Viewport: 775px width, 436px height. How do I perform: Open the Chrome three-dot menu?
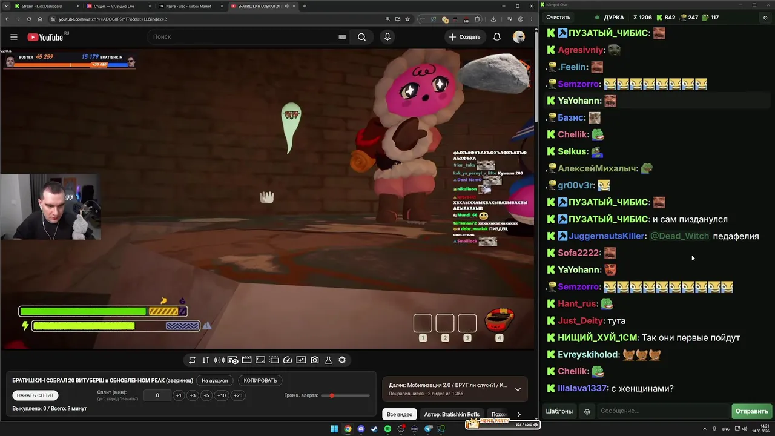click(530, 19)
